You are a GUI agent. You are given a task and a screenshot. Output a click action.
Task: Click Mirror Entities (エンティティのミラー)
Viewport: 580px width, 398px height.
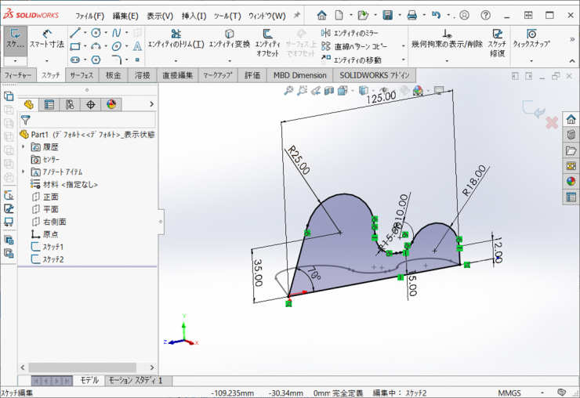[x=354, y=32]
